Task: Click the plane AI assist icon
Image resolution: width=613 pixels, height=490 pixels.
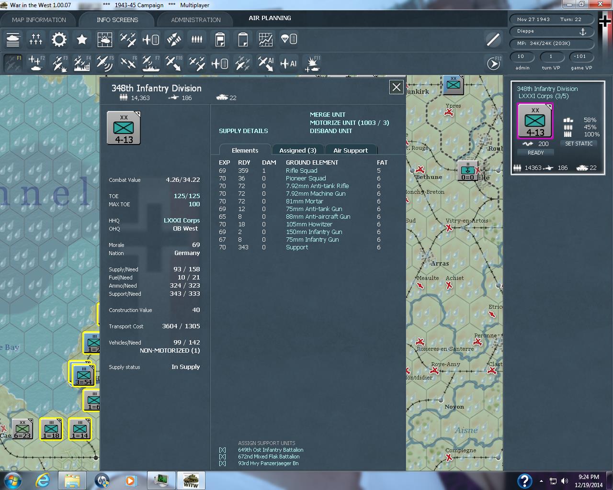Action: pos(289,63)
